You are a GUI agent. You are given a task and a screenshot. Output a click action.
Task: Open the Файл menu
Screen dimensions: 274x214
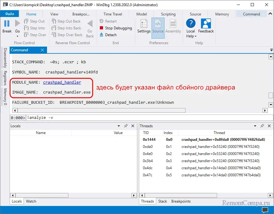(10, 14)
